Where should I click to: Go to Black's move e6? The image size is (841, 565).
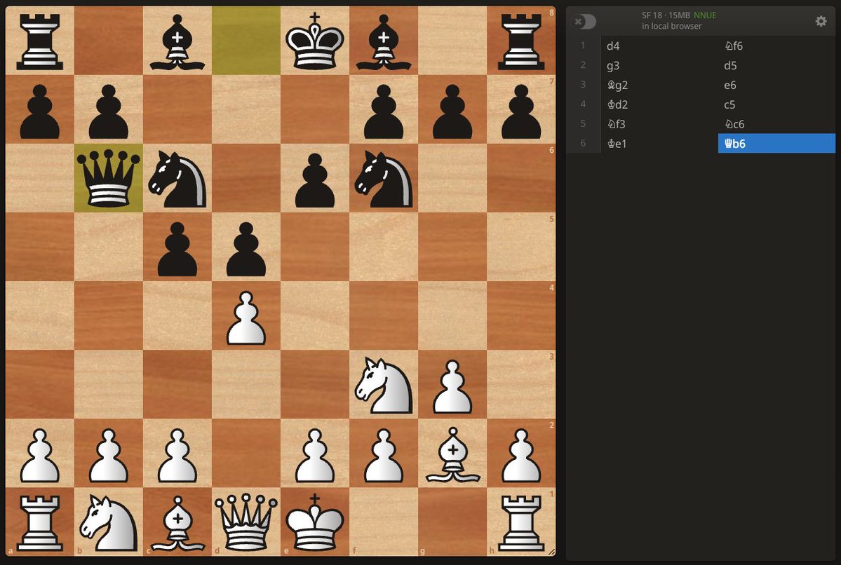click(776, 85)
